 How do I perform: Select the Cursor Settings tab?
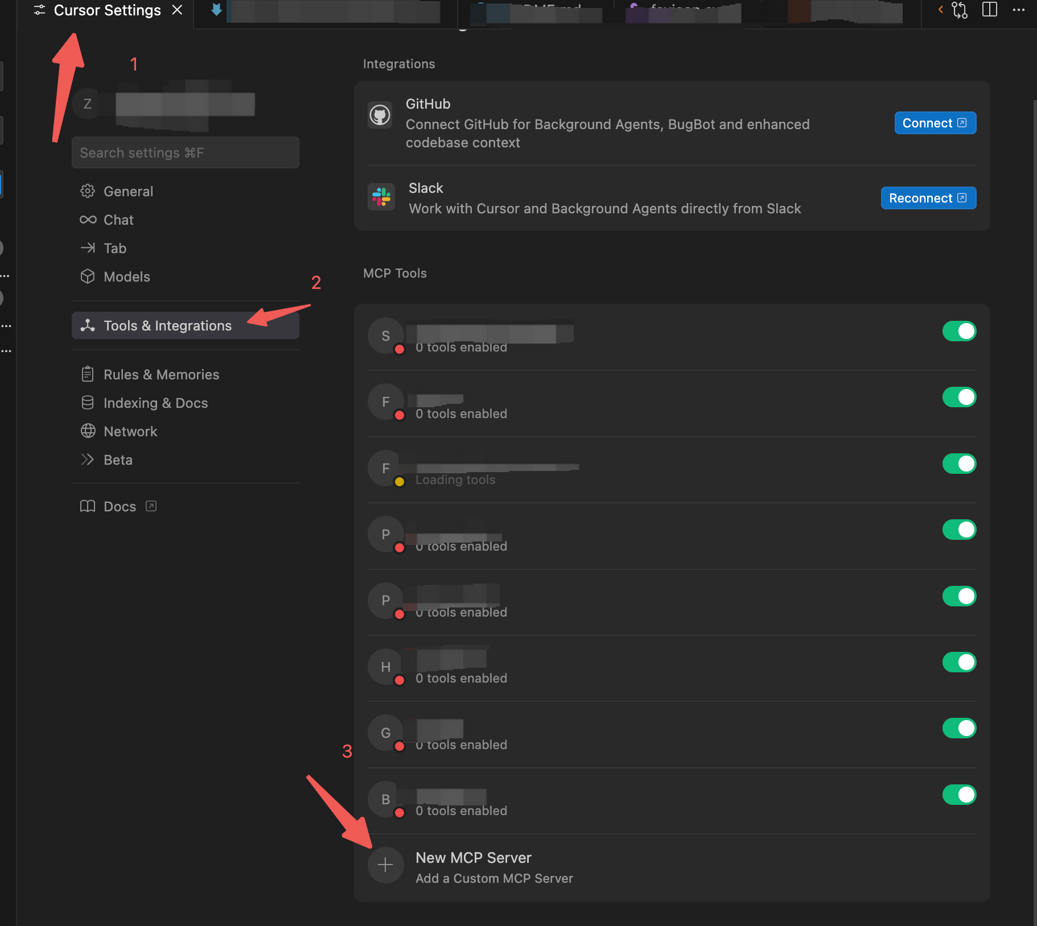pos(107,10)
